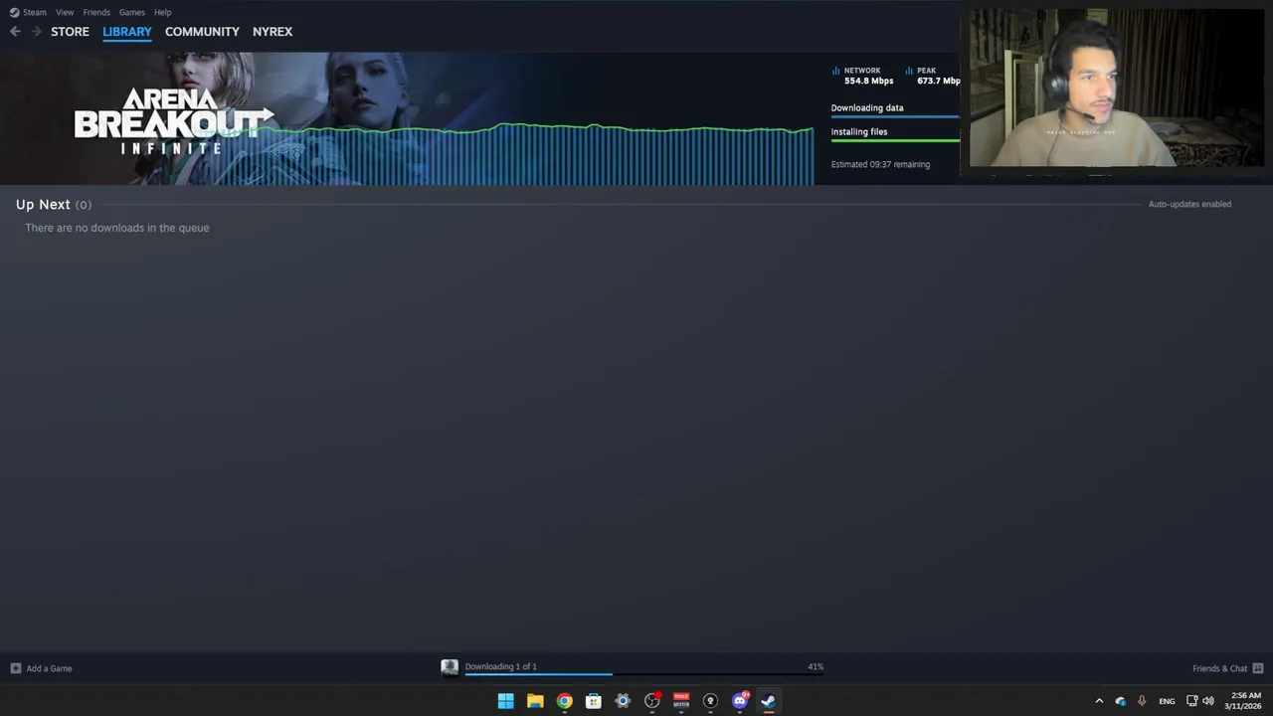The width and height of the screenshot is (1273, 716).
Task: Click the ENG language indicator
Action: (x=1167, y=701)
